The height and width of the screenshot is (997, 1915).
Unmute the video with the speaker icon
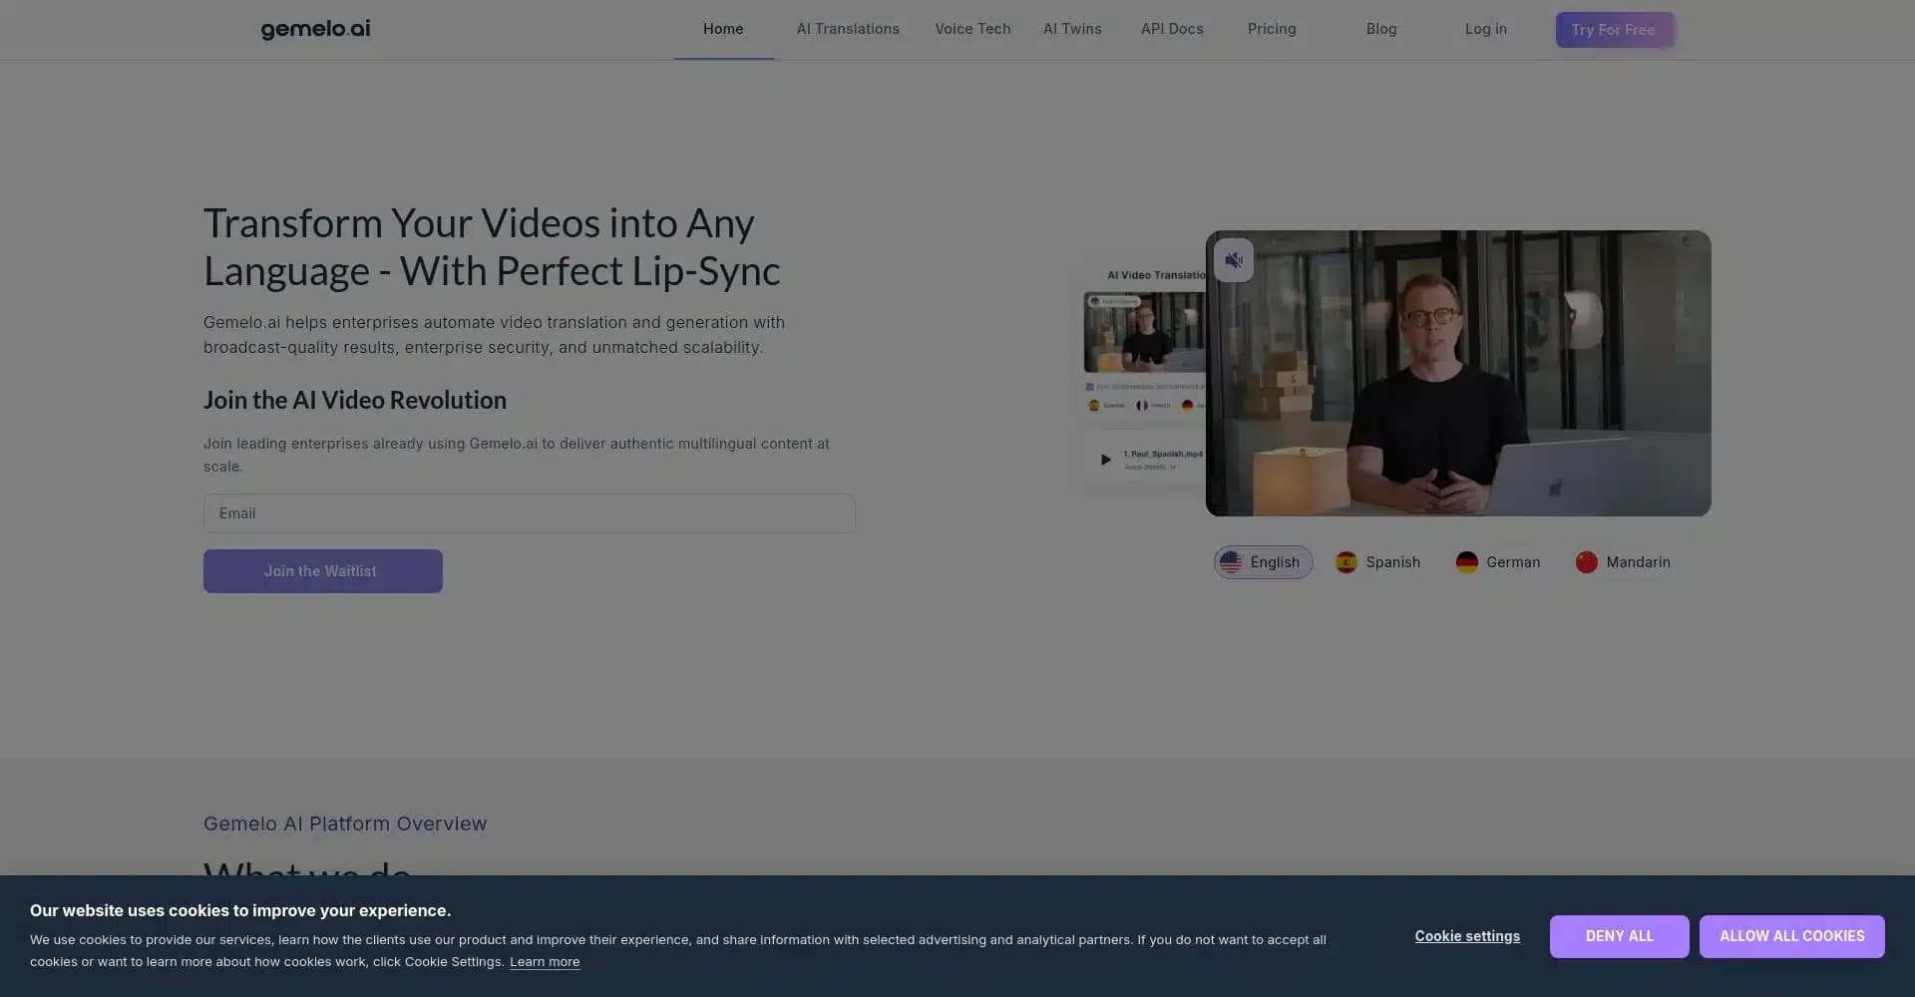[1234, 260]
